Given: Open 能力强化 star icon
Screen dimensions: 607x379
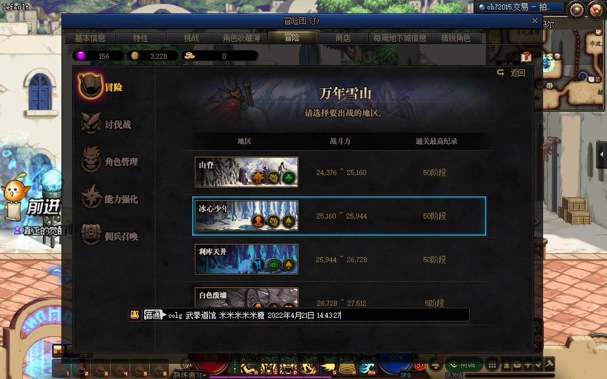Looking at the screenshot, I should [91, 197].
